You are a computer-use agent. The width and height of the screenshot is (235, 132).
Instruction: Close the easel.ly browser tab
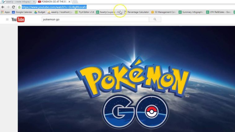[34, 2]
